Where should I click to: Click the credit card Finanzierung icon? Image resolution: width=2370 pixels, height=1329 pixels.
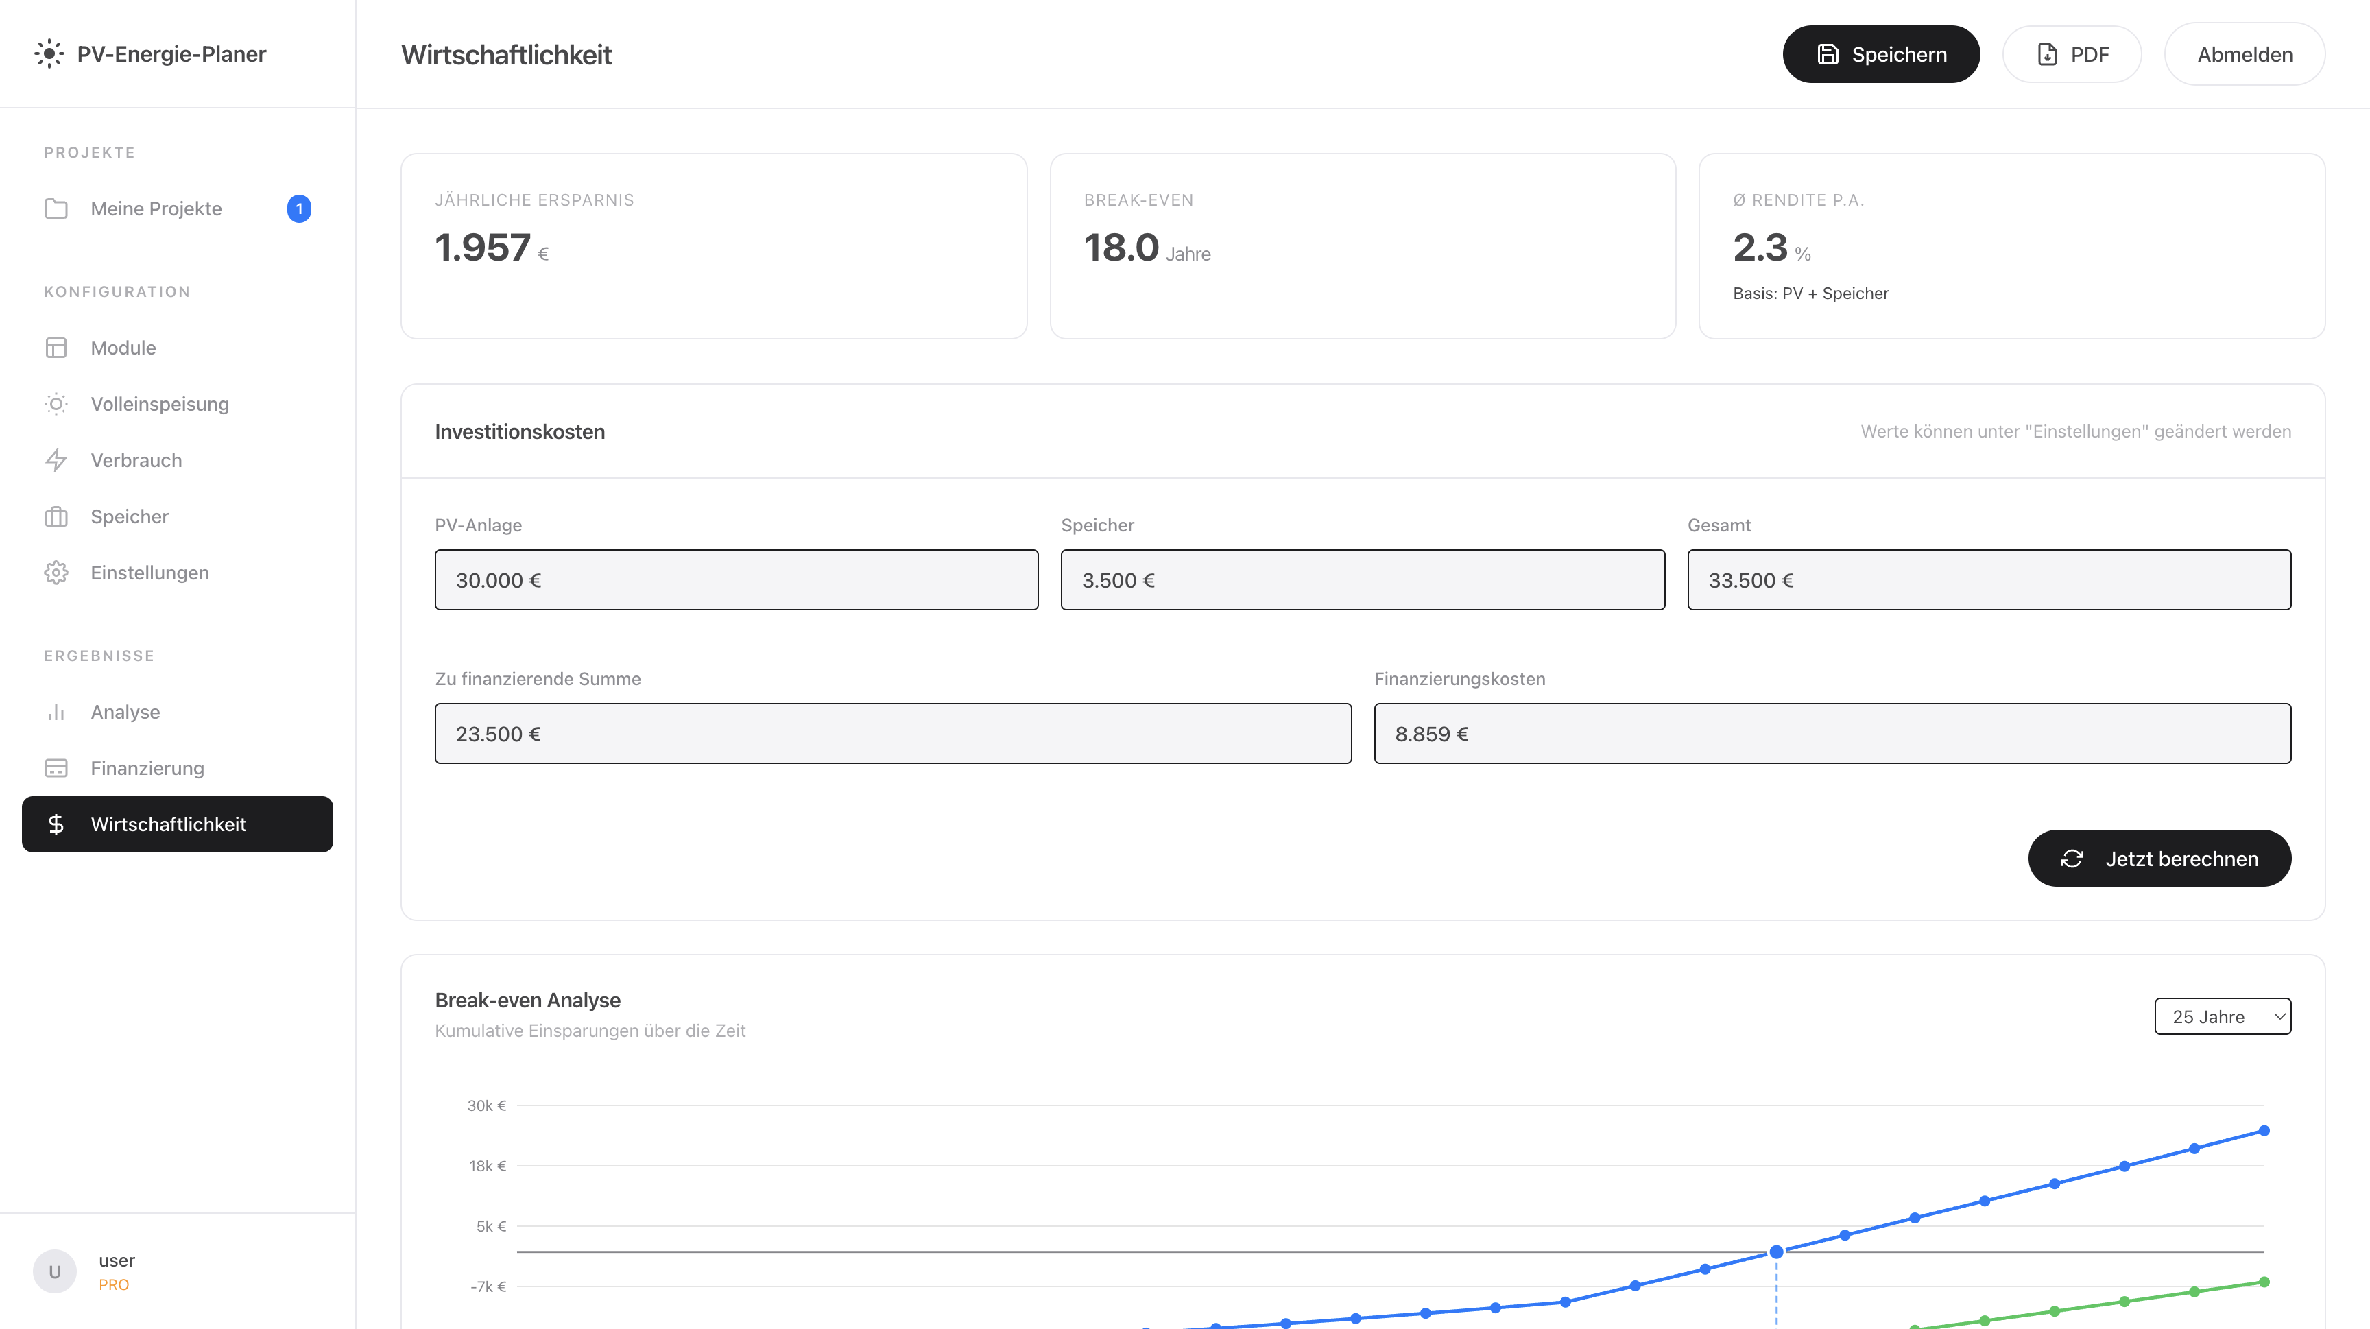tap(56, 768)
